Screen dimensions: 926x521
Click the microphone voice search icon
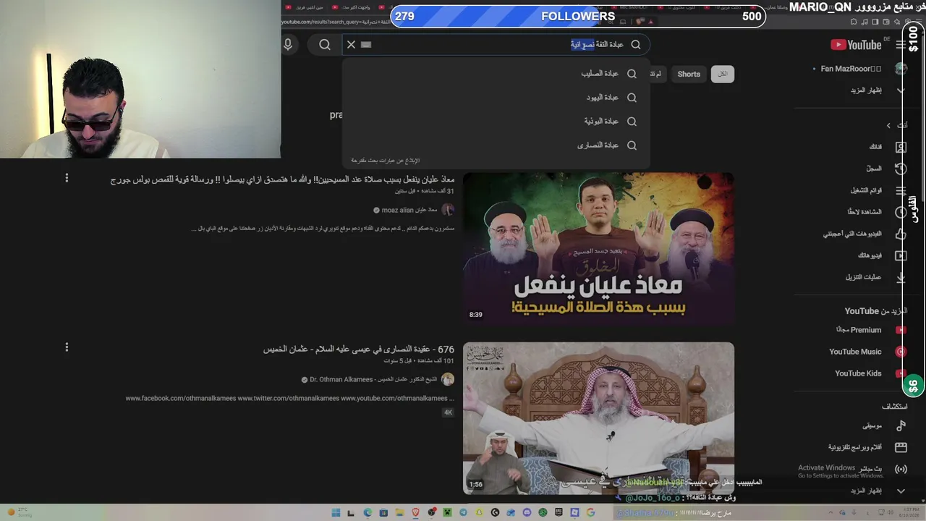point(288,44)
